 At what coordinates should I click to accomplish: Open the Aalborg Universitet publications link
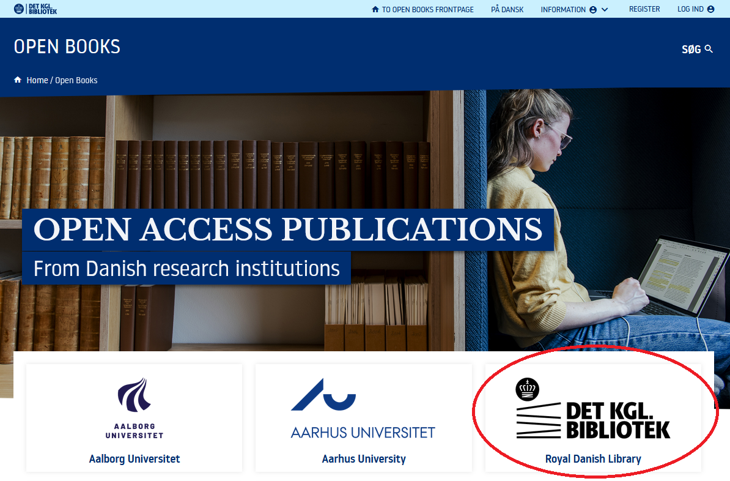point(135,458)
